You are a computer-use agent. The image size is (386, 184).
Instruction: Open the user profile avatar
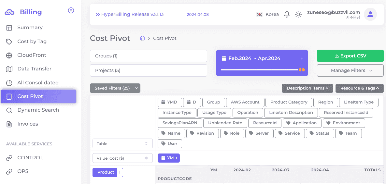(x=370, y=14)
